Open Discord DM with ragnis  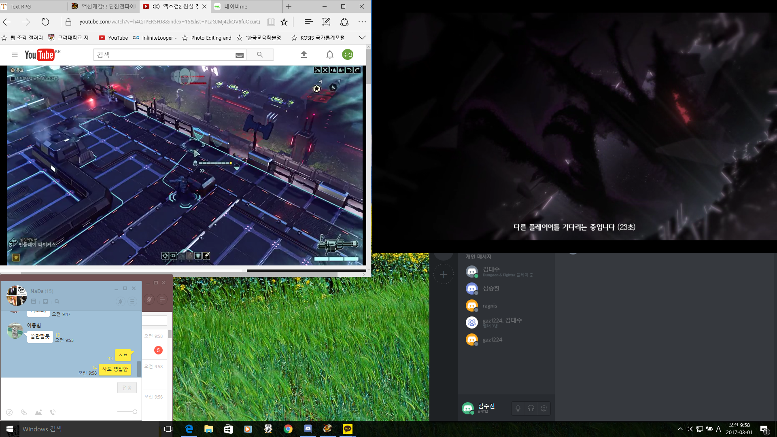click(x=506, y=305)
